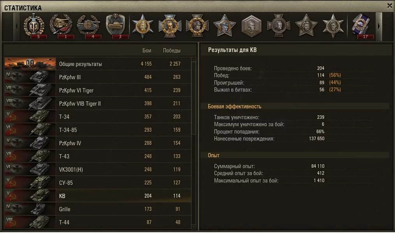Expand medals strip with the right arrow
The height and width of the screenshot is (233, 395).
[379, 26]
